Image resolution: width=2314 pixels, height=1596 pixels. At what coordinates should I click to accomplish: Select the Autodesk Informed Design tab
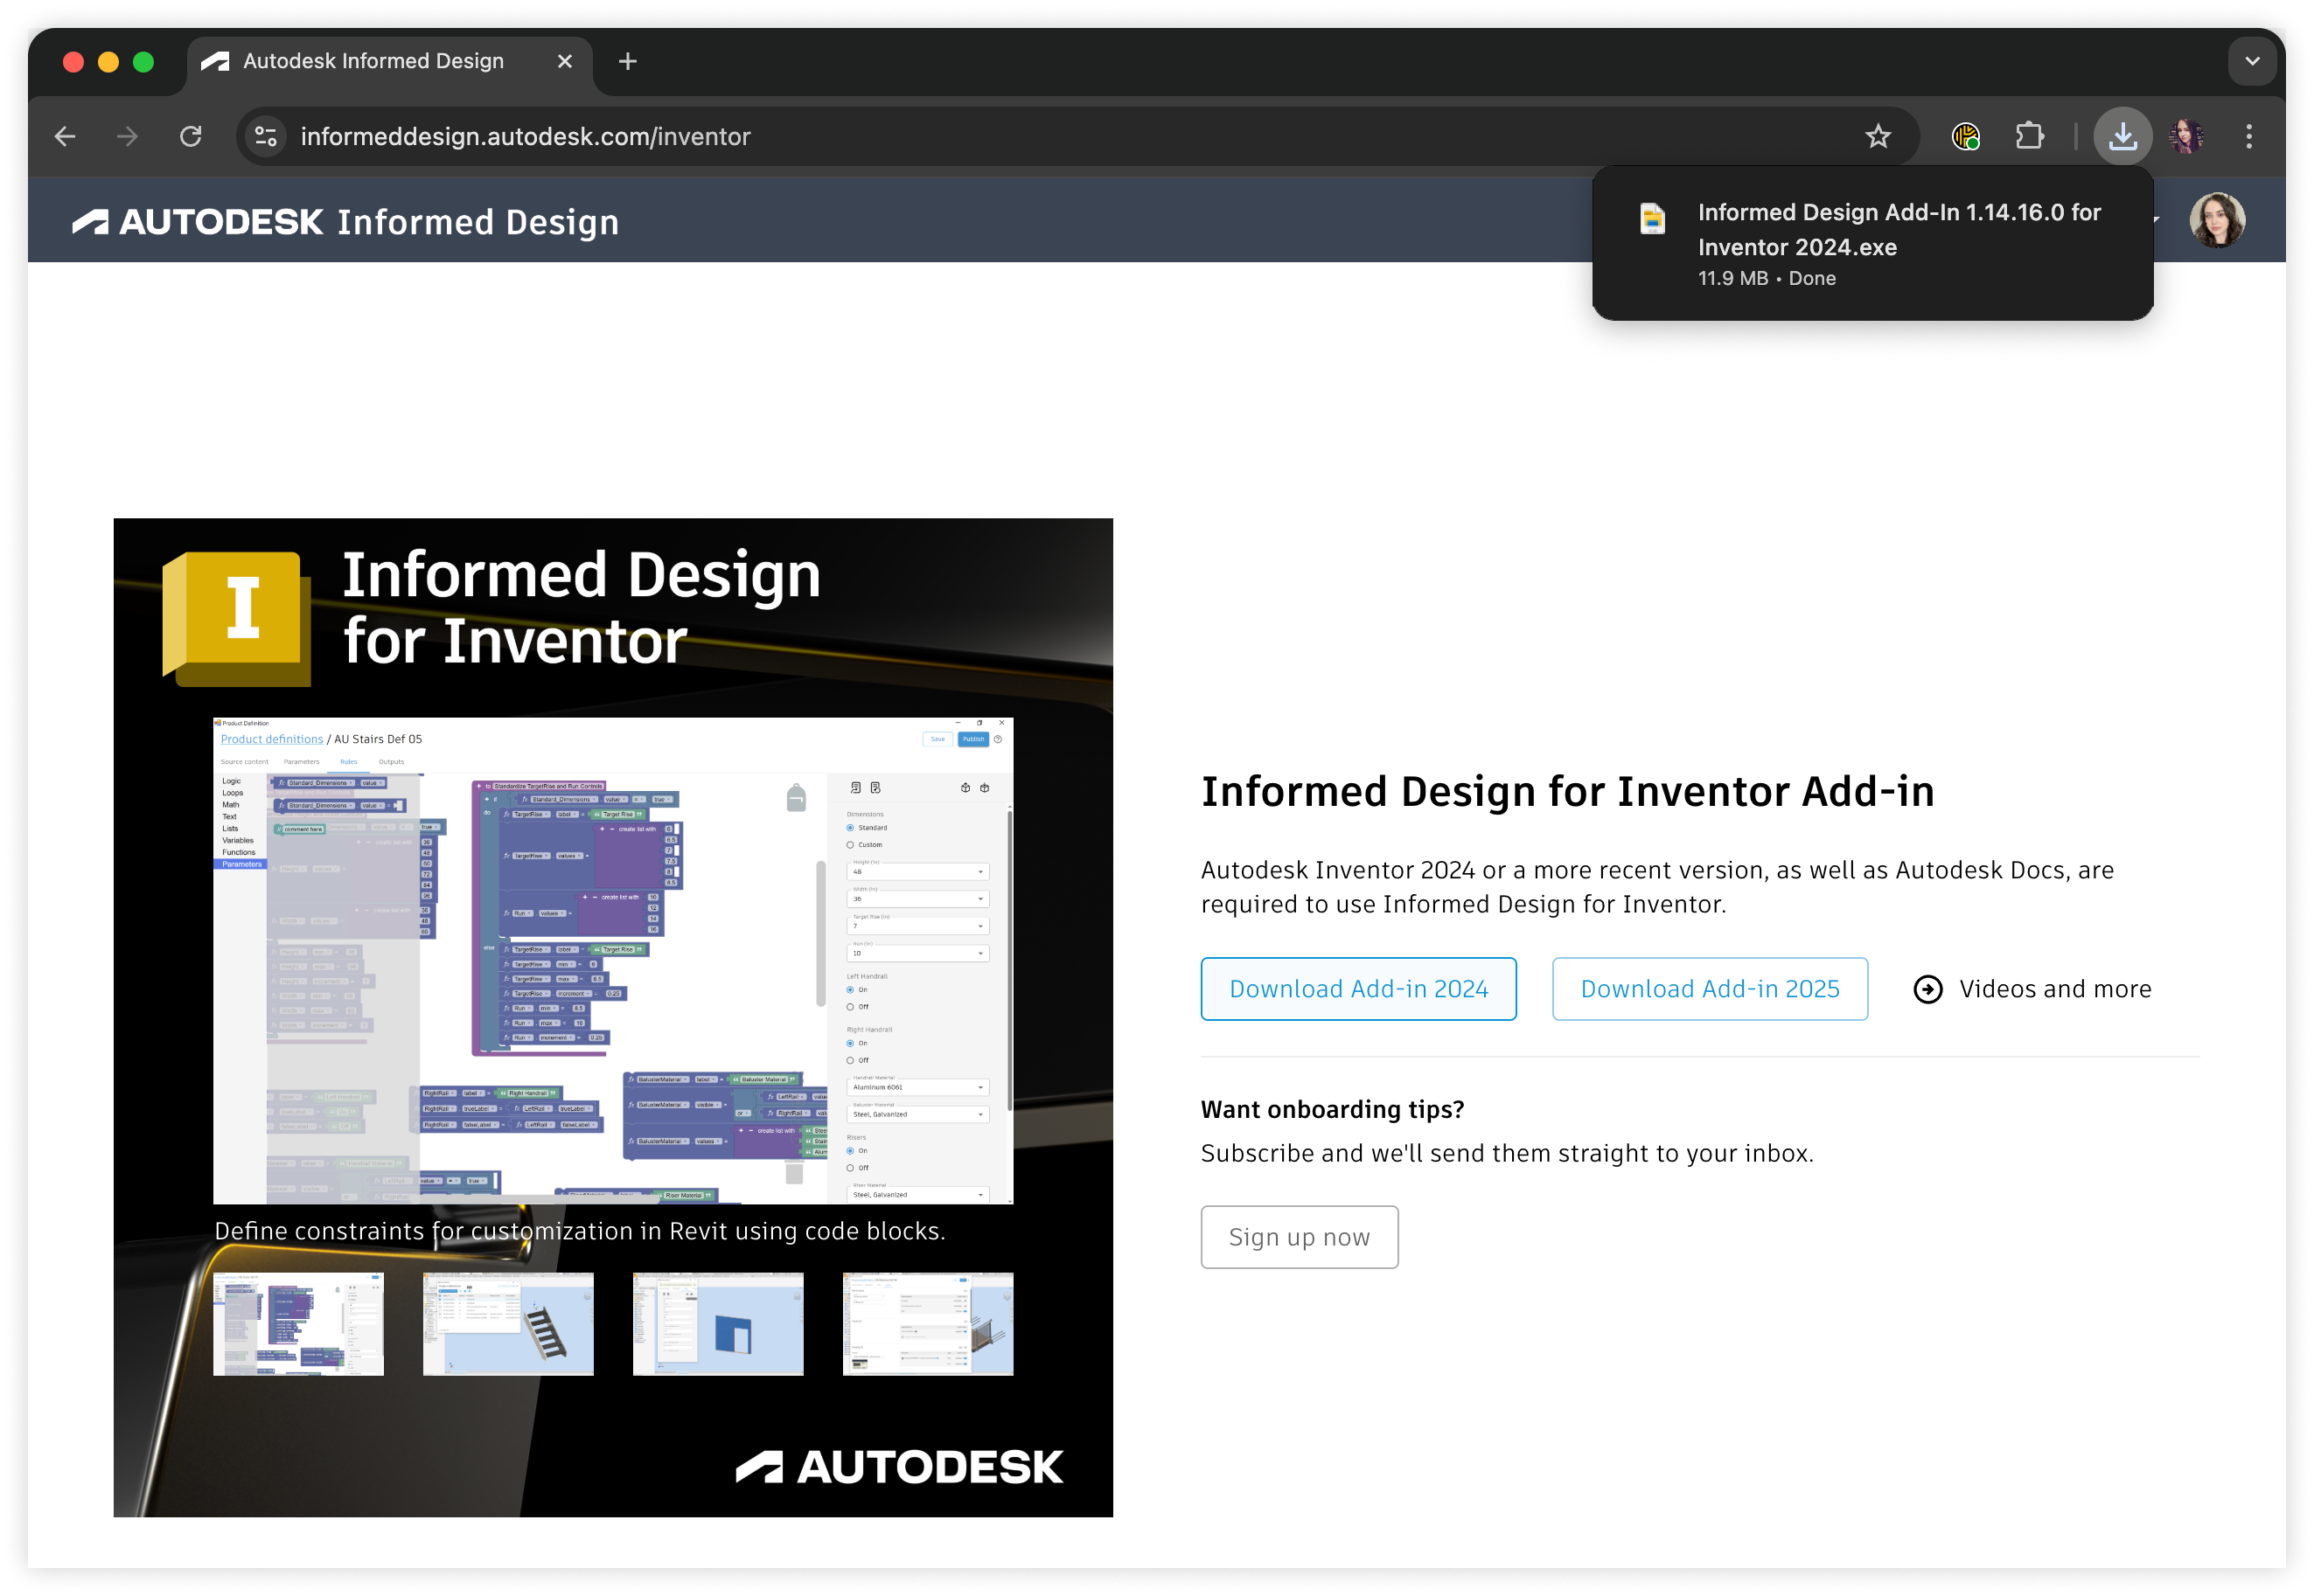[x=373, y=61]
